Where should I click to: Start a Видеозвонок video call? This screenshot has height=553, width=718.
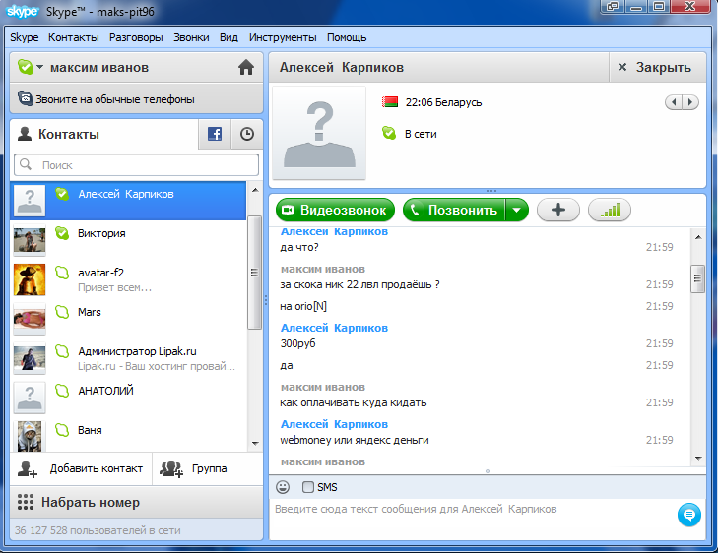pos(335,210)
